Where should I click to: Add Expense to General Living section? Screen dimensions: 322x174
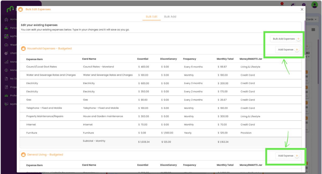[288, 156]
